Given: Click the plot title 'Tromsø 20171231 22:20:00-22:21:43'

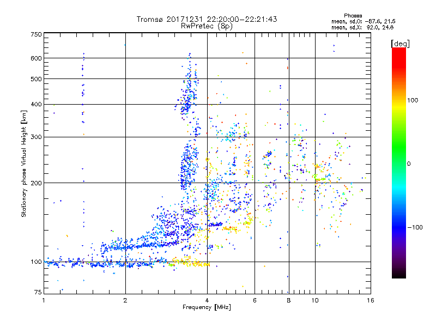Looking at the screenshot, I should pyautogui.click(x=207, y=19).
